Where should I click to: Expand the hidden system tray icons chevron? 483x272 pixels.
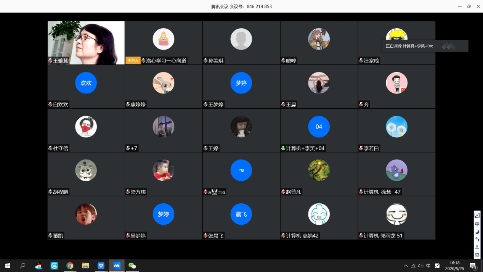pos(406,266)
